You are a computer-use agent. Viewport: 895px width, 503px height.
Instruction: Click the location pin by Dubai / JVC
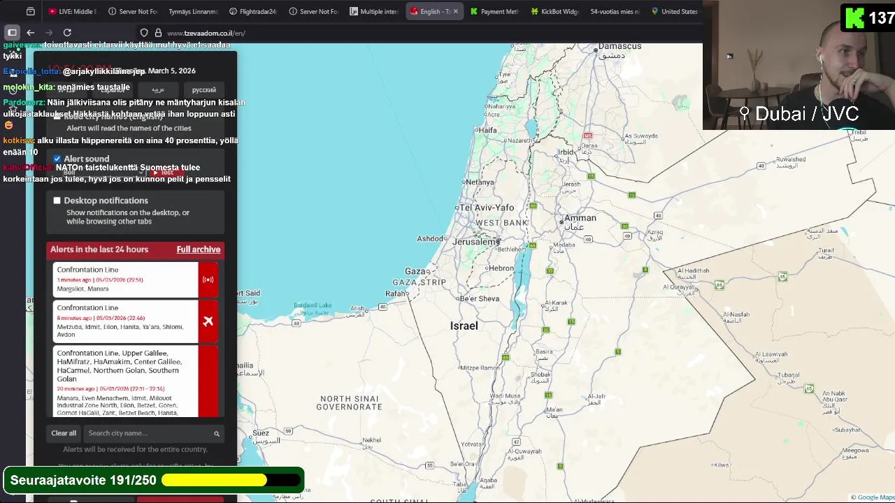tap(744, 114)
